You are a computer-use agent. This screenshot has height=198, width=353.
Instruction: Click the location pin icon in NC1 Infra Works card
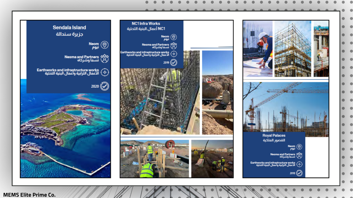pos(173,37)
